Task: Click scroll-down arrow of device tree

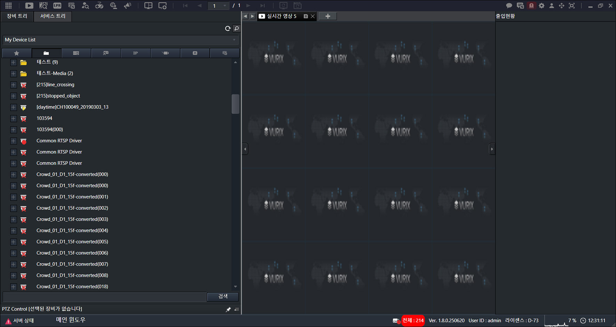Action: coord(235,287)
